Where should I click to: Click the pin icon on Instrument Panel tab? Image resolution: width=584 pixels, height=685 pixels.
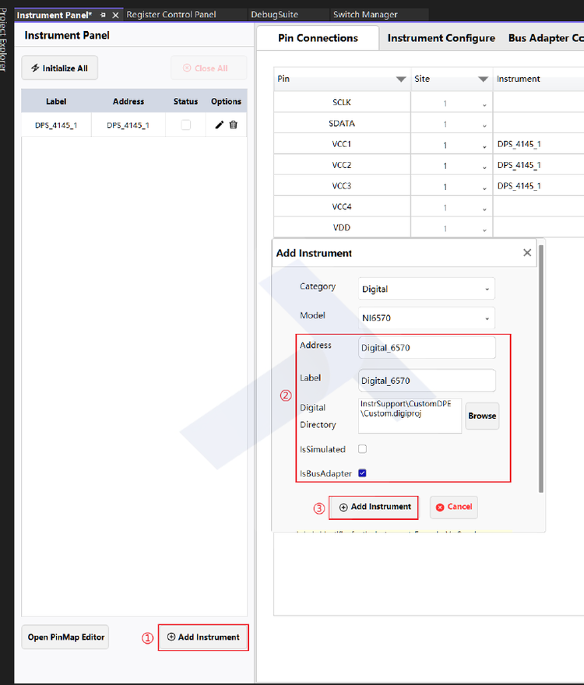(x=103, y=15)
